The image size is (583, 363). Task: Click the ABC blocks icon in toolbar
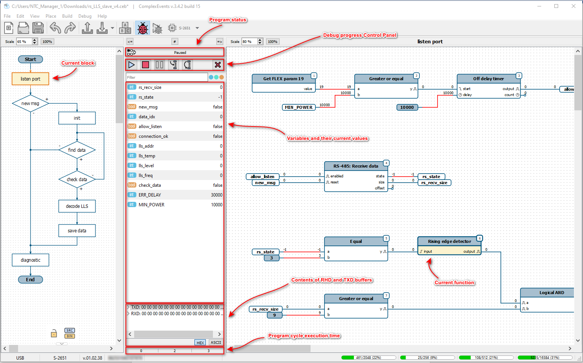125,28
